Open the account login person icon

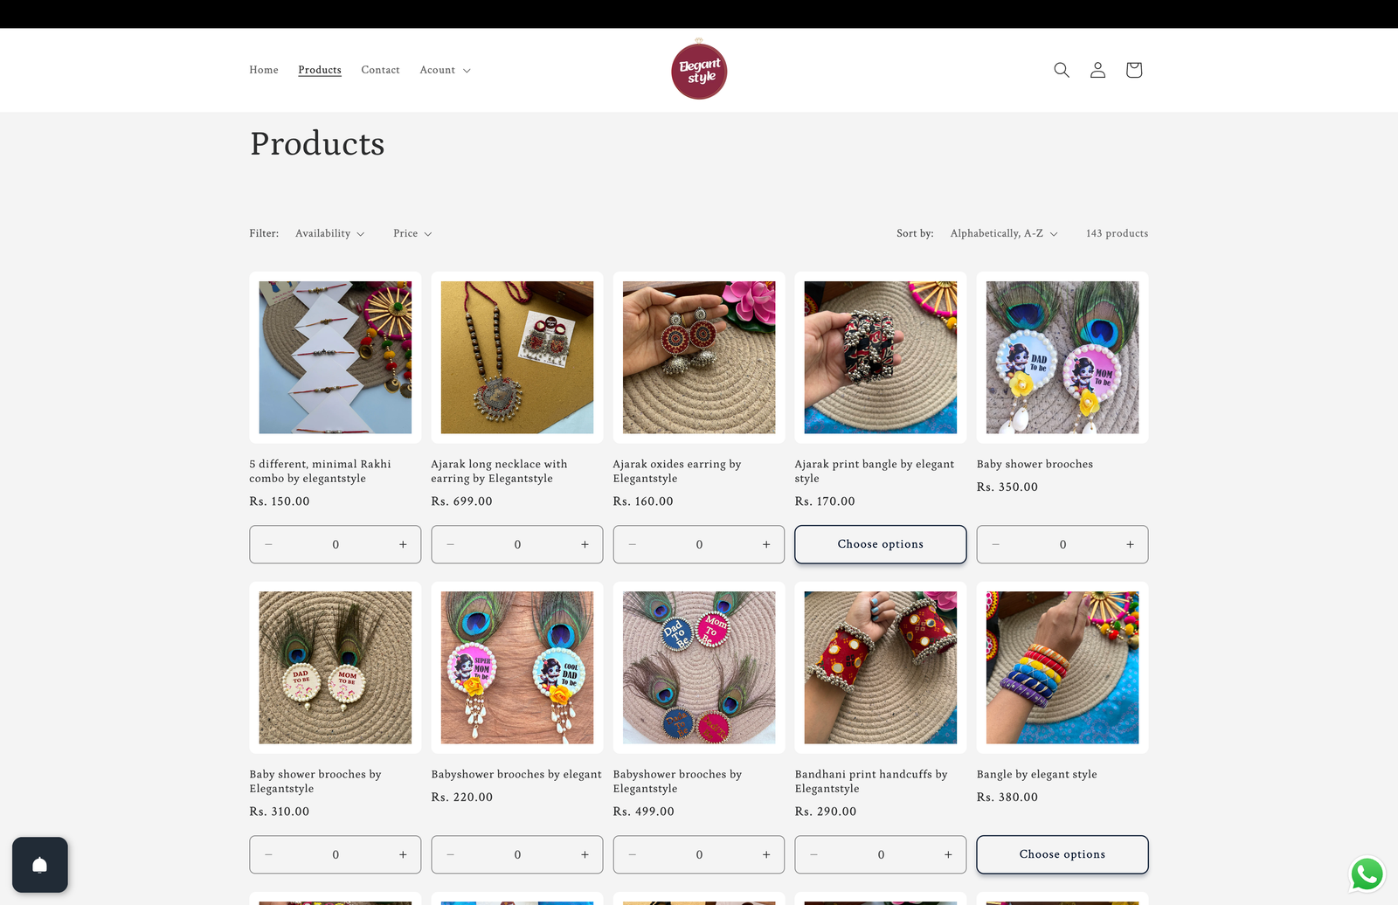pos(1097,70)
